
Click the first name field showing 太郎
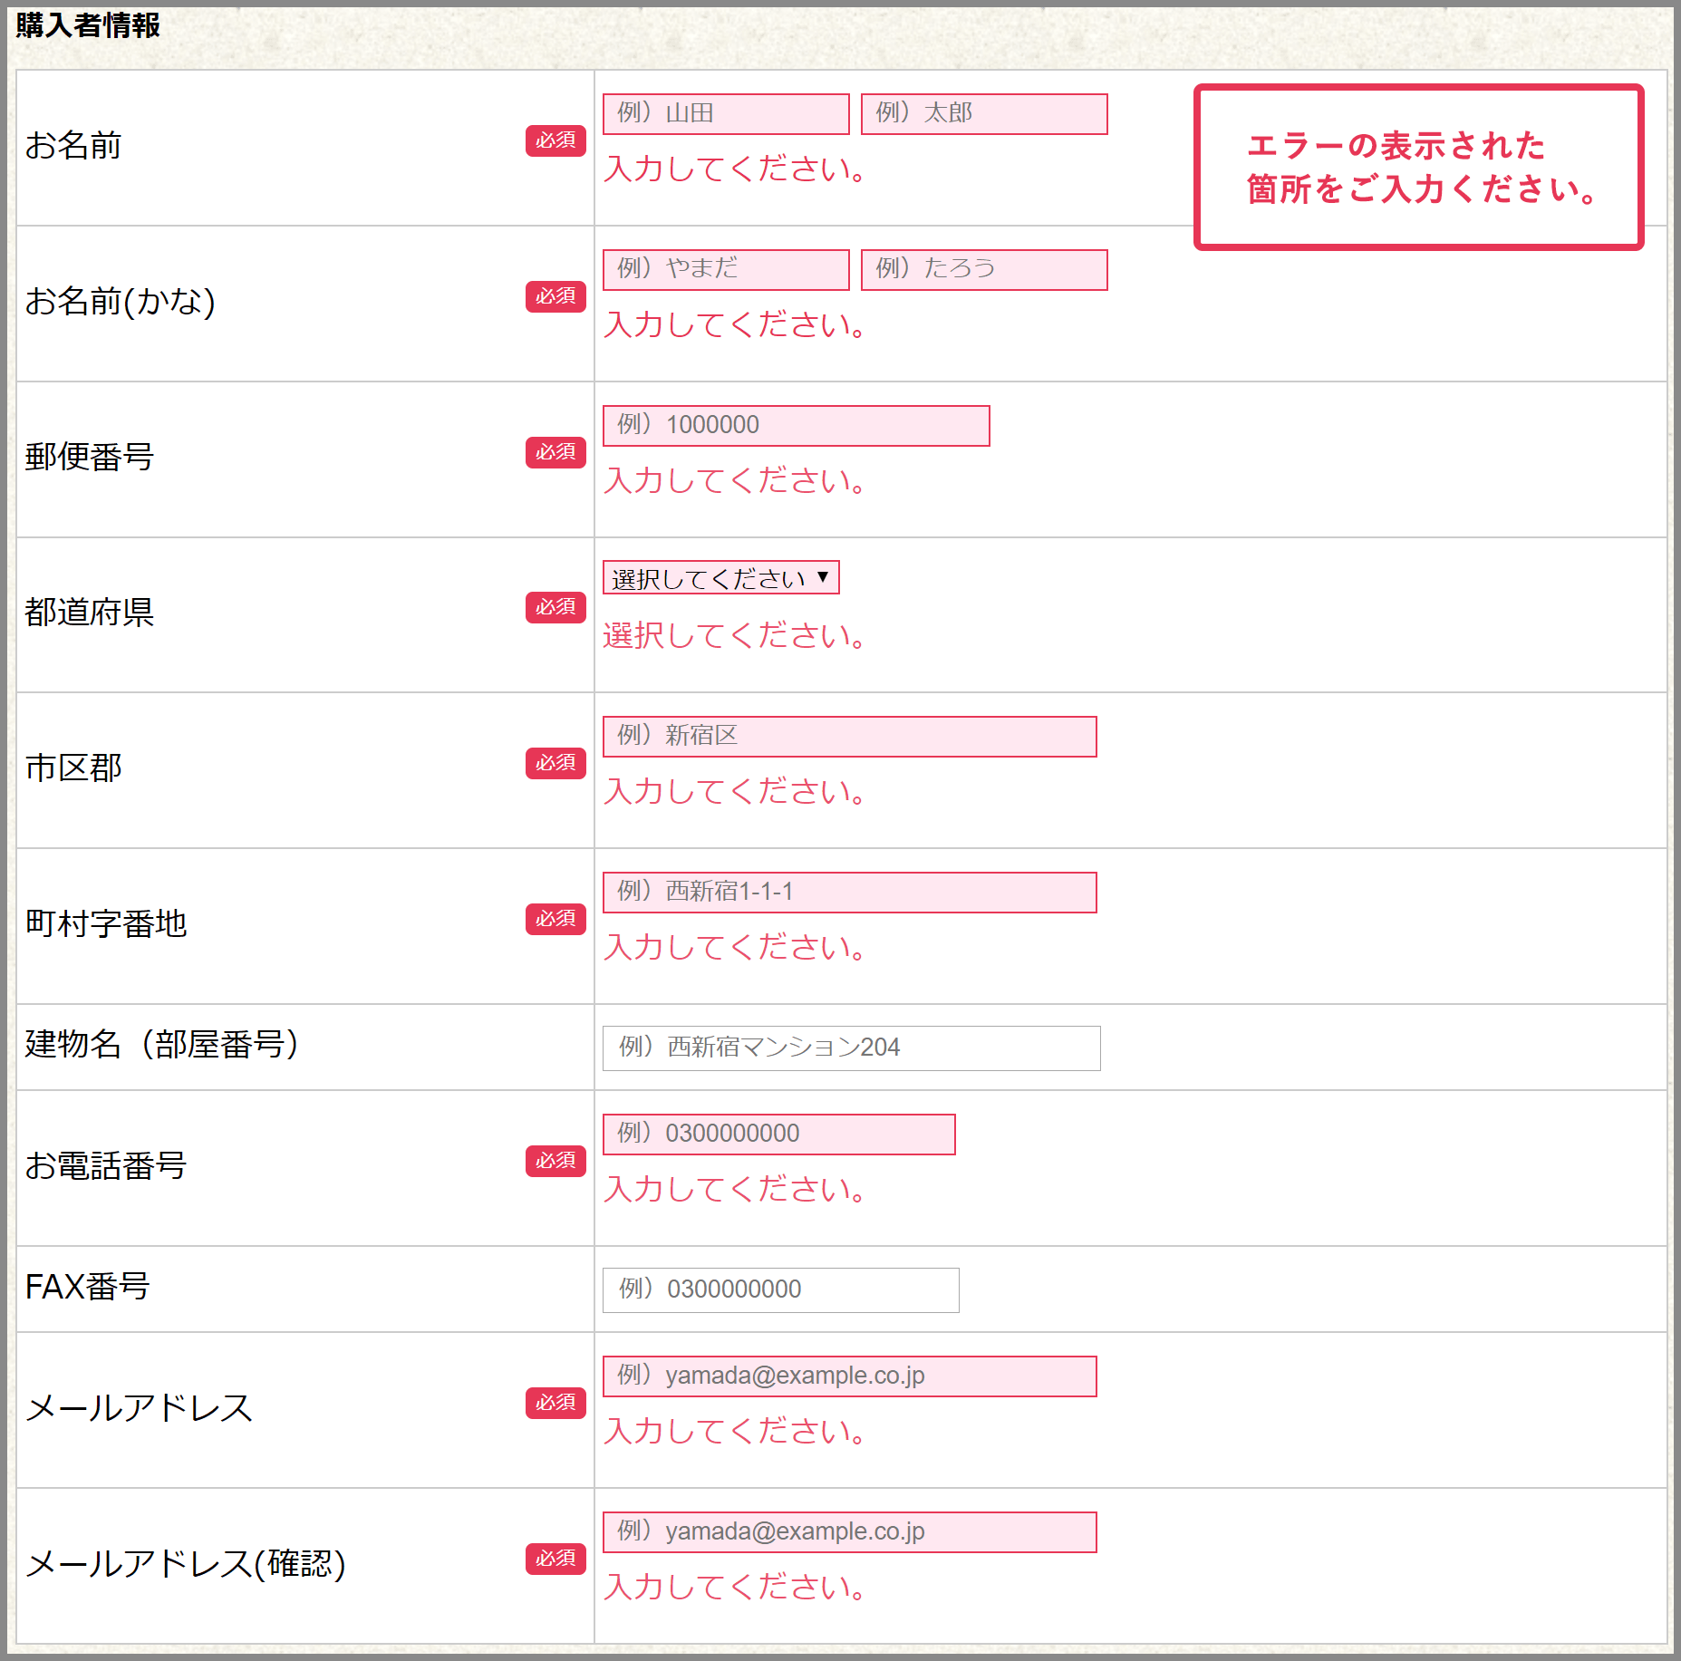[983, 114]
